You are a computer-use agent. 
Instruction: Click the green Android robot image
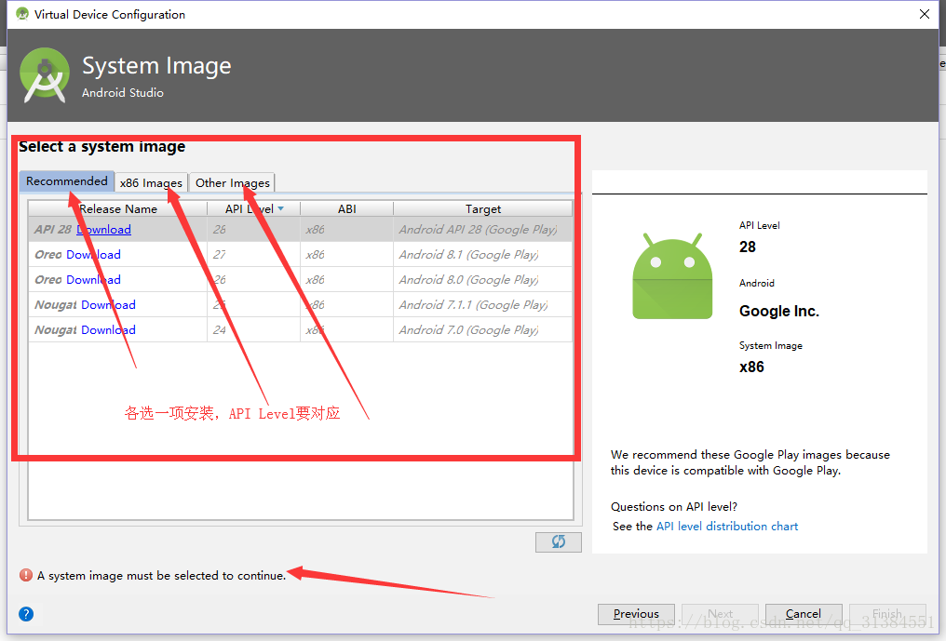pyautogui.click(x=672, y=276)
